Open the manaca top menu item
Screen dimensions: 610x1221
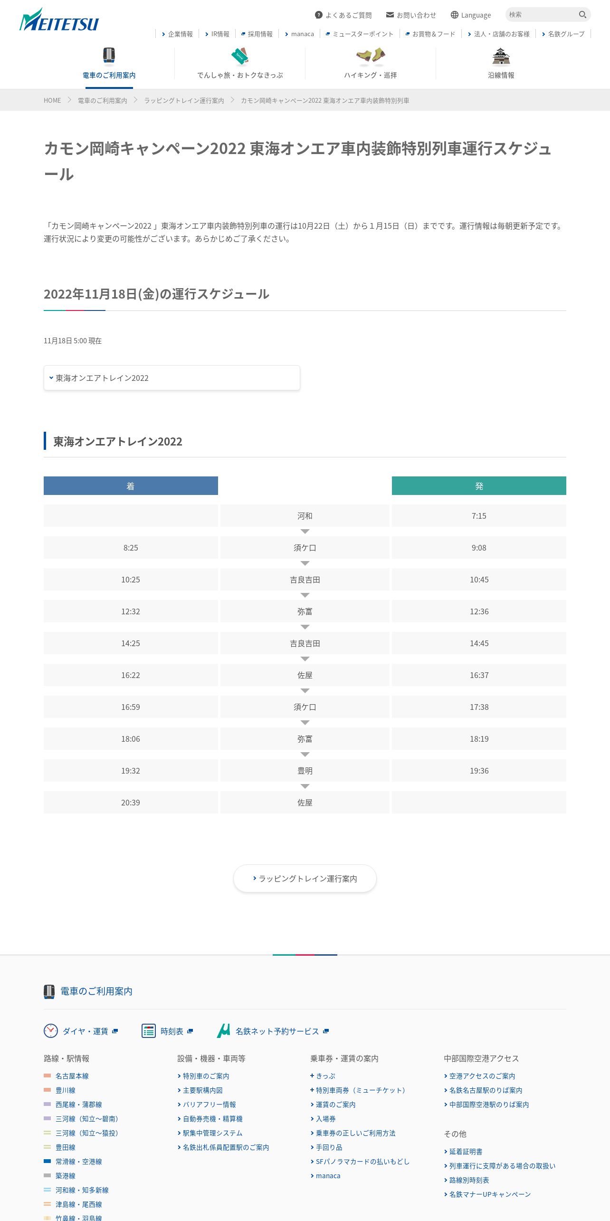[x=299, y=34]
